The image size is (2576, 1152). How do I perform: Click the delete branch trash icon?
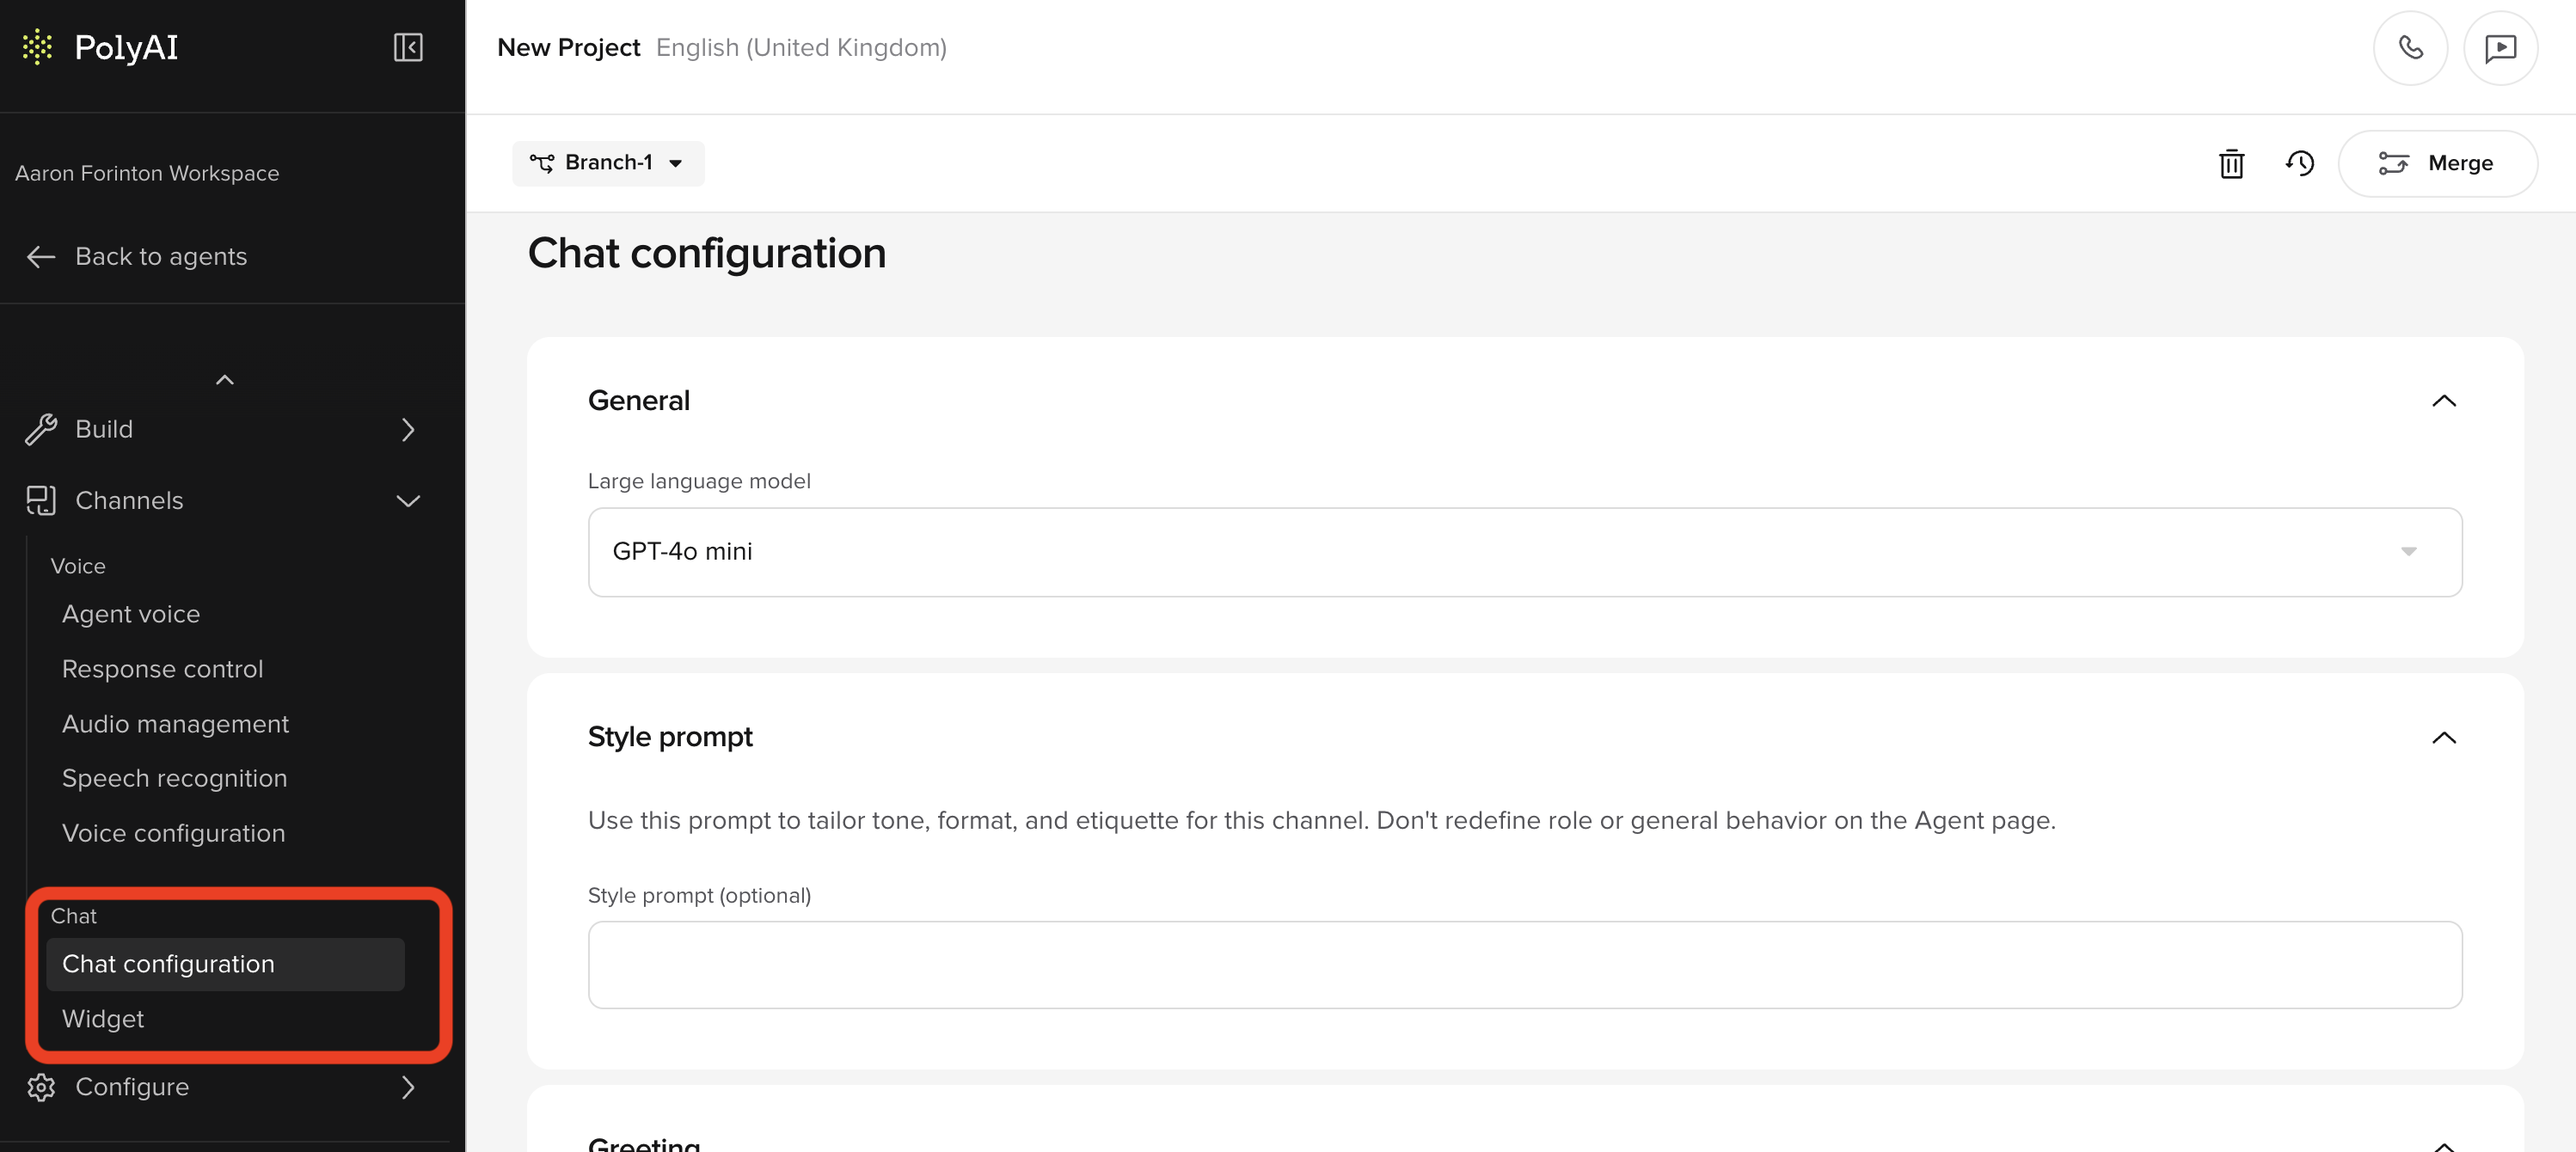coord(2231,163)
